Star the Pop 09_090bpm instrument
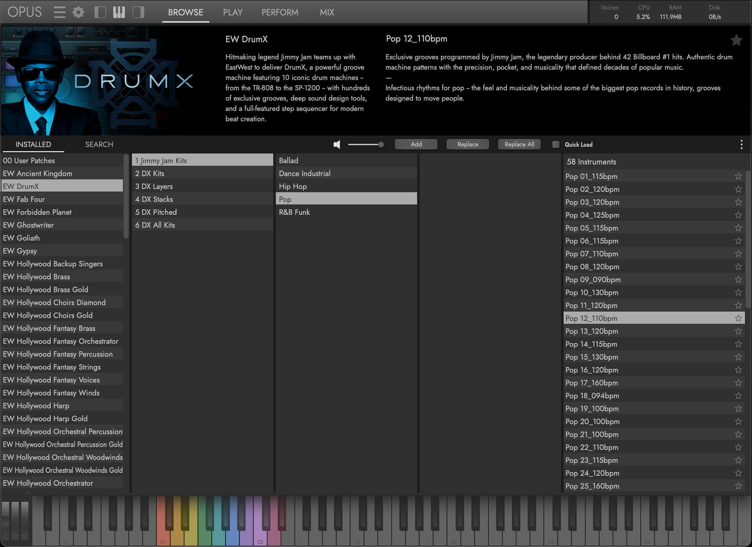This screenshot has width=752, height=547. (738, 280)
